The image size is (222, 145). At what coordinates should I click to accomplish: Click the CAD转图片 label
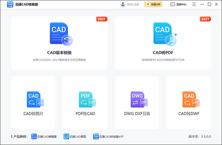pyautogui.click(x=33, y=114)
